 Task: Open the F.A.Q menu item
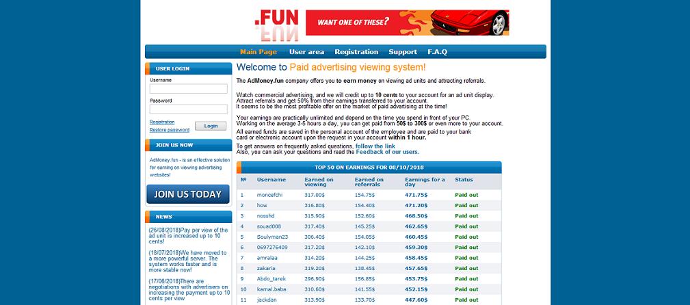(438, 52)
